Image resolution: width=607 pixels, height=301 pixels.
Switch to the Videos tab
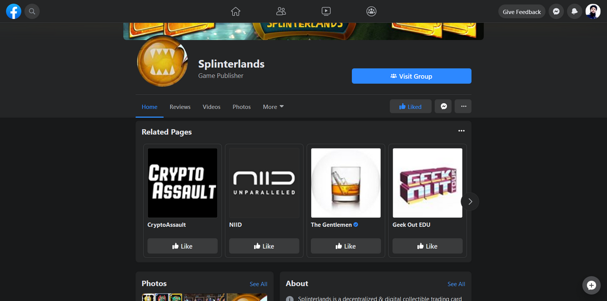212,107
